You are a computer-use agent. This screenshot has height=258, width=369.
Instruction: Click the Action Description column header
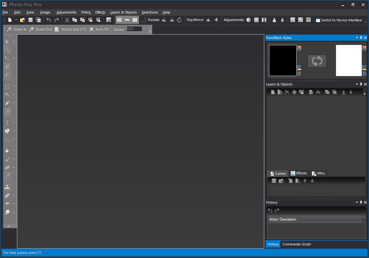pos(315,219)
